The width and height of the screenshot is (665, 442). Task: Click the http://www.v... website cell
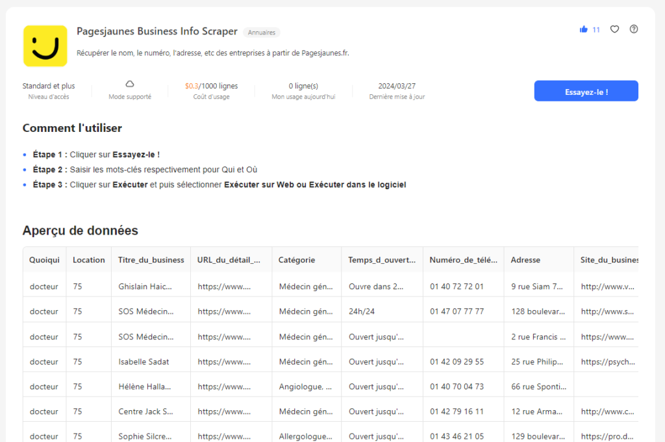[x=607, y=287]
